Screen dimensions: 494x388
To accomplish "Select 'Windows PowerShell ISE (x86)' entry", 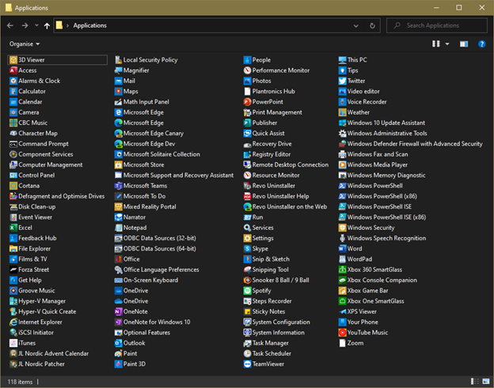I will tap(382, 217).
